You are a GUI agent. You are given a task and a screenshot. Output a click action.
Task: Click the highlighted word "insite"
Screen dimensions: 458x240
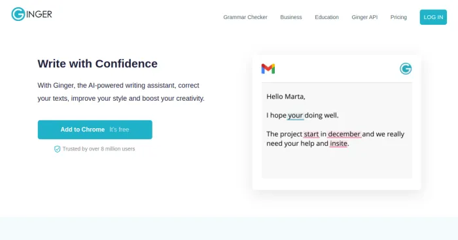coord(338,144)
